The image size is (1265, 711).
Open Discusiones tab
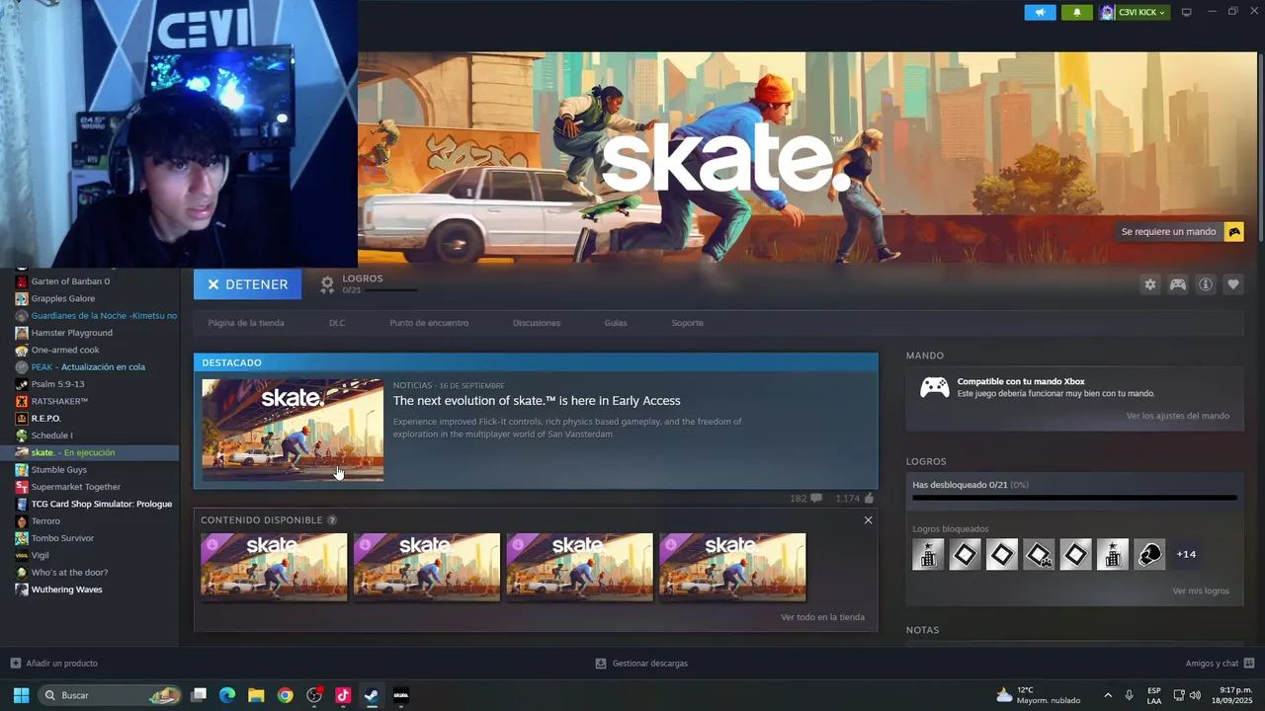(537, 323)
